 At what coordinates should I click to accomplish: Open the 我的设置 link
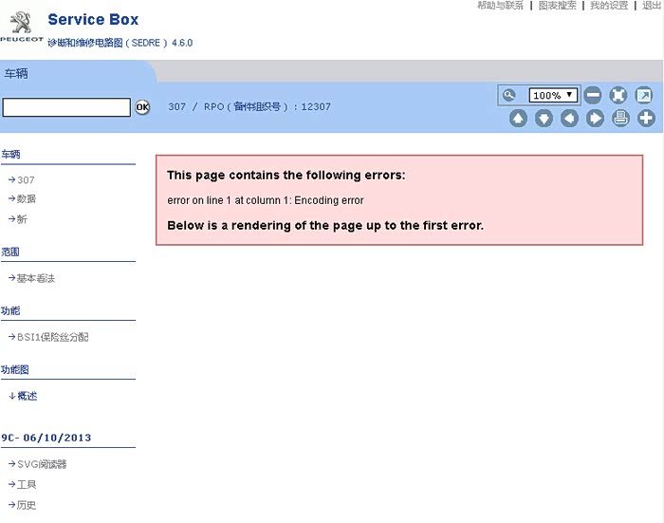(609, 5)
